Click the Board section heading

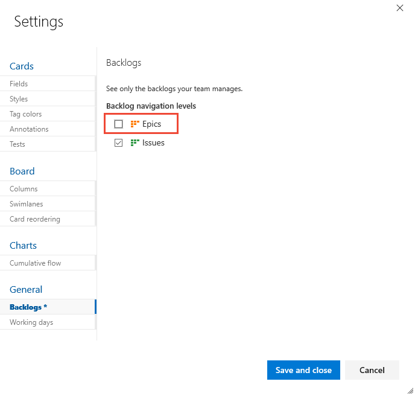(x=22, y=171)
